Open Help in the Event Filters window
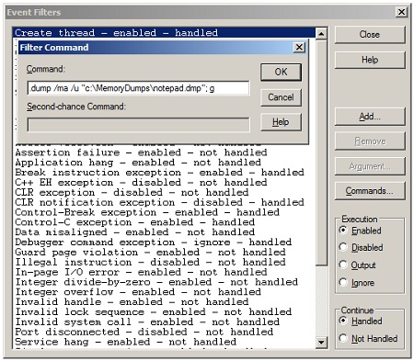The height and width of the screenshot is (361, 414). coord(370,60)
